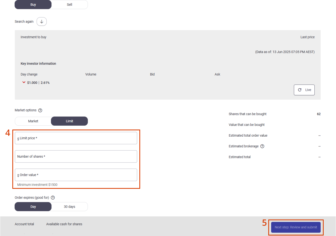This screenshot has width=336, height=236.
Task: Focus the Limit price input field
Action: 76,138
